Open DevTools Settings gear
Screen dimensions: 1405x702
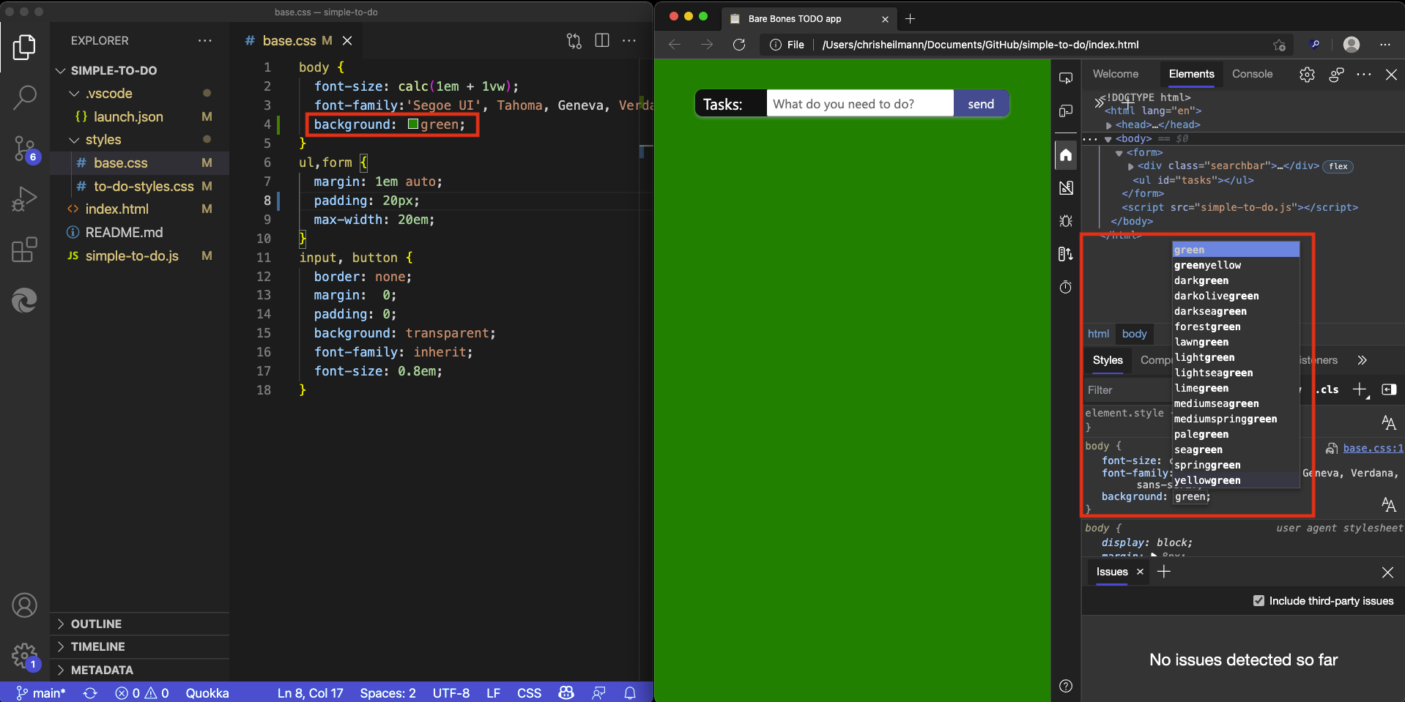[1307, 75]
